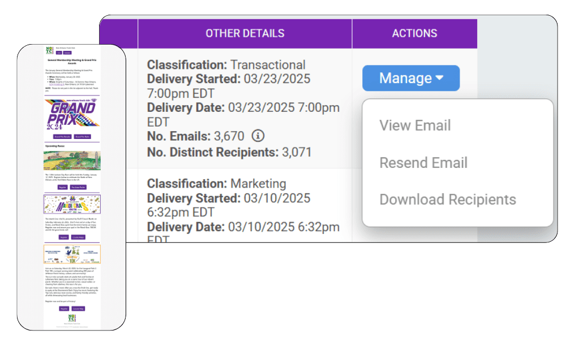Click the Grand Prix Results button
566x339 pixels.
62,137
